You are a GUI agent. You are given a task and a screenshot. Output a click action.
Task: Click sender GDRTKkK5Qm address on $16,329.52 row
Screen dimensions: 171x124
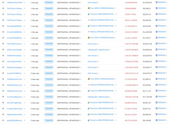pyautogui.click(x=68, y=56)
